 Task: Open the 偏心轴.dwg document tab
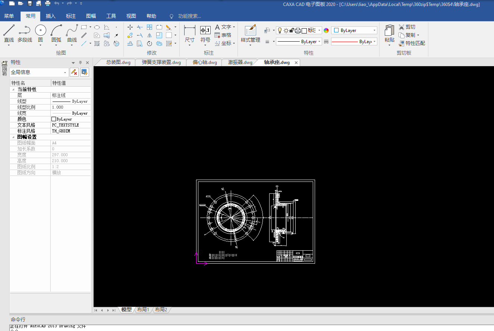(x=205, y=62)
